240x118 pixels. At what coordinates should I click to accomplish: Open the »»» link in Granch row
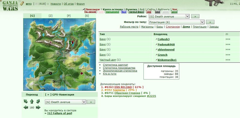(x=228, y=55)
